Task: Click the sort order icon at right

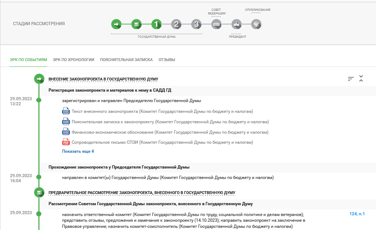Action: tap(351, 79)
